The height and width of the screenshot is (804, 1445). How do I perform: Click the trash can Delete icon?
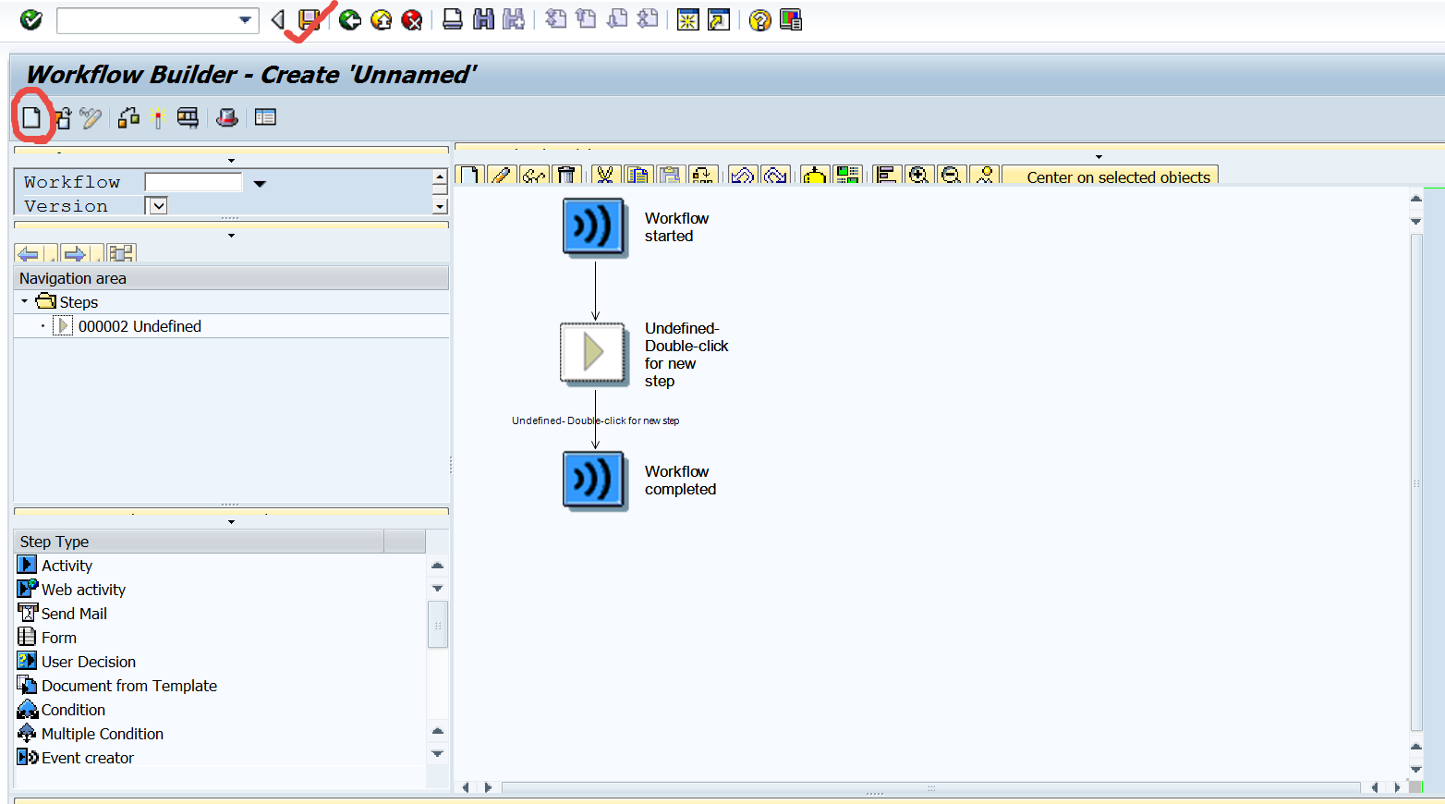[x=566, y=175]
